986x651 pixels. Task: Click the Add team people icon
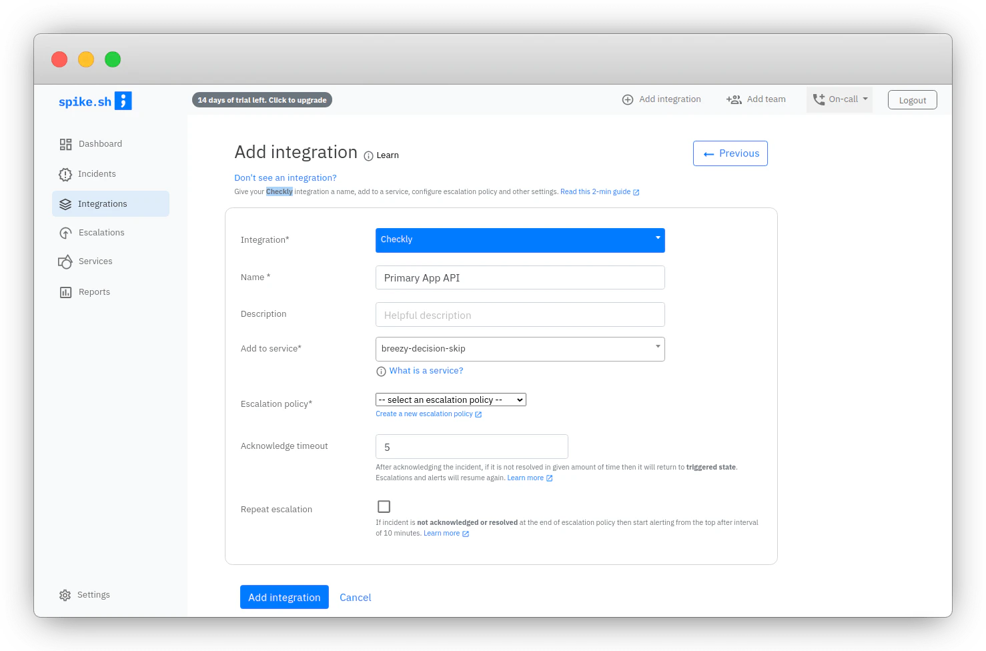[x=734, y=99]
